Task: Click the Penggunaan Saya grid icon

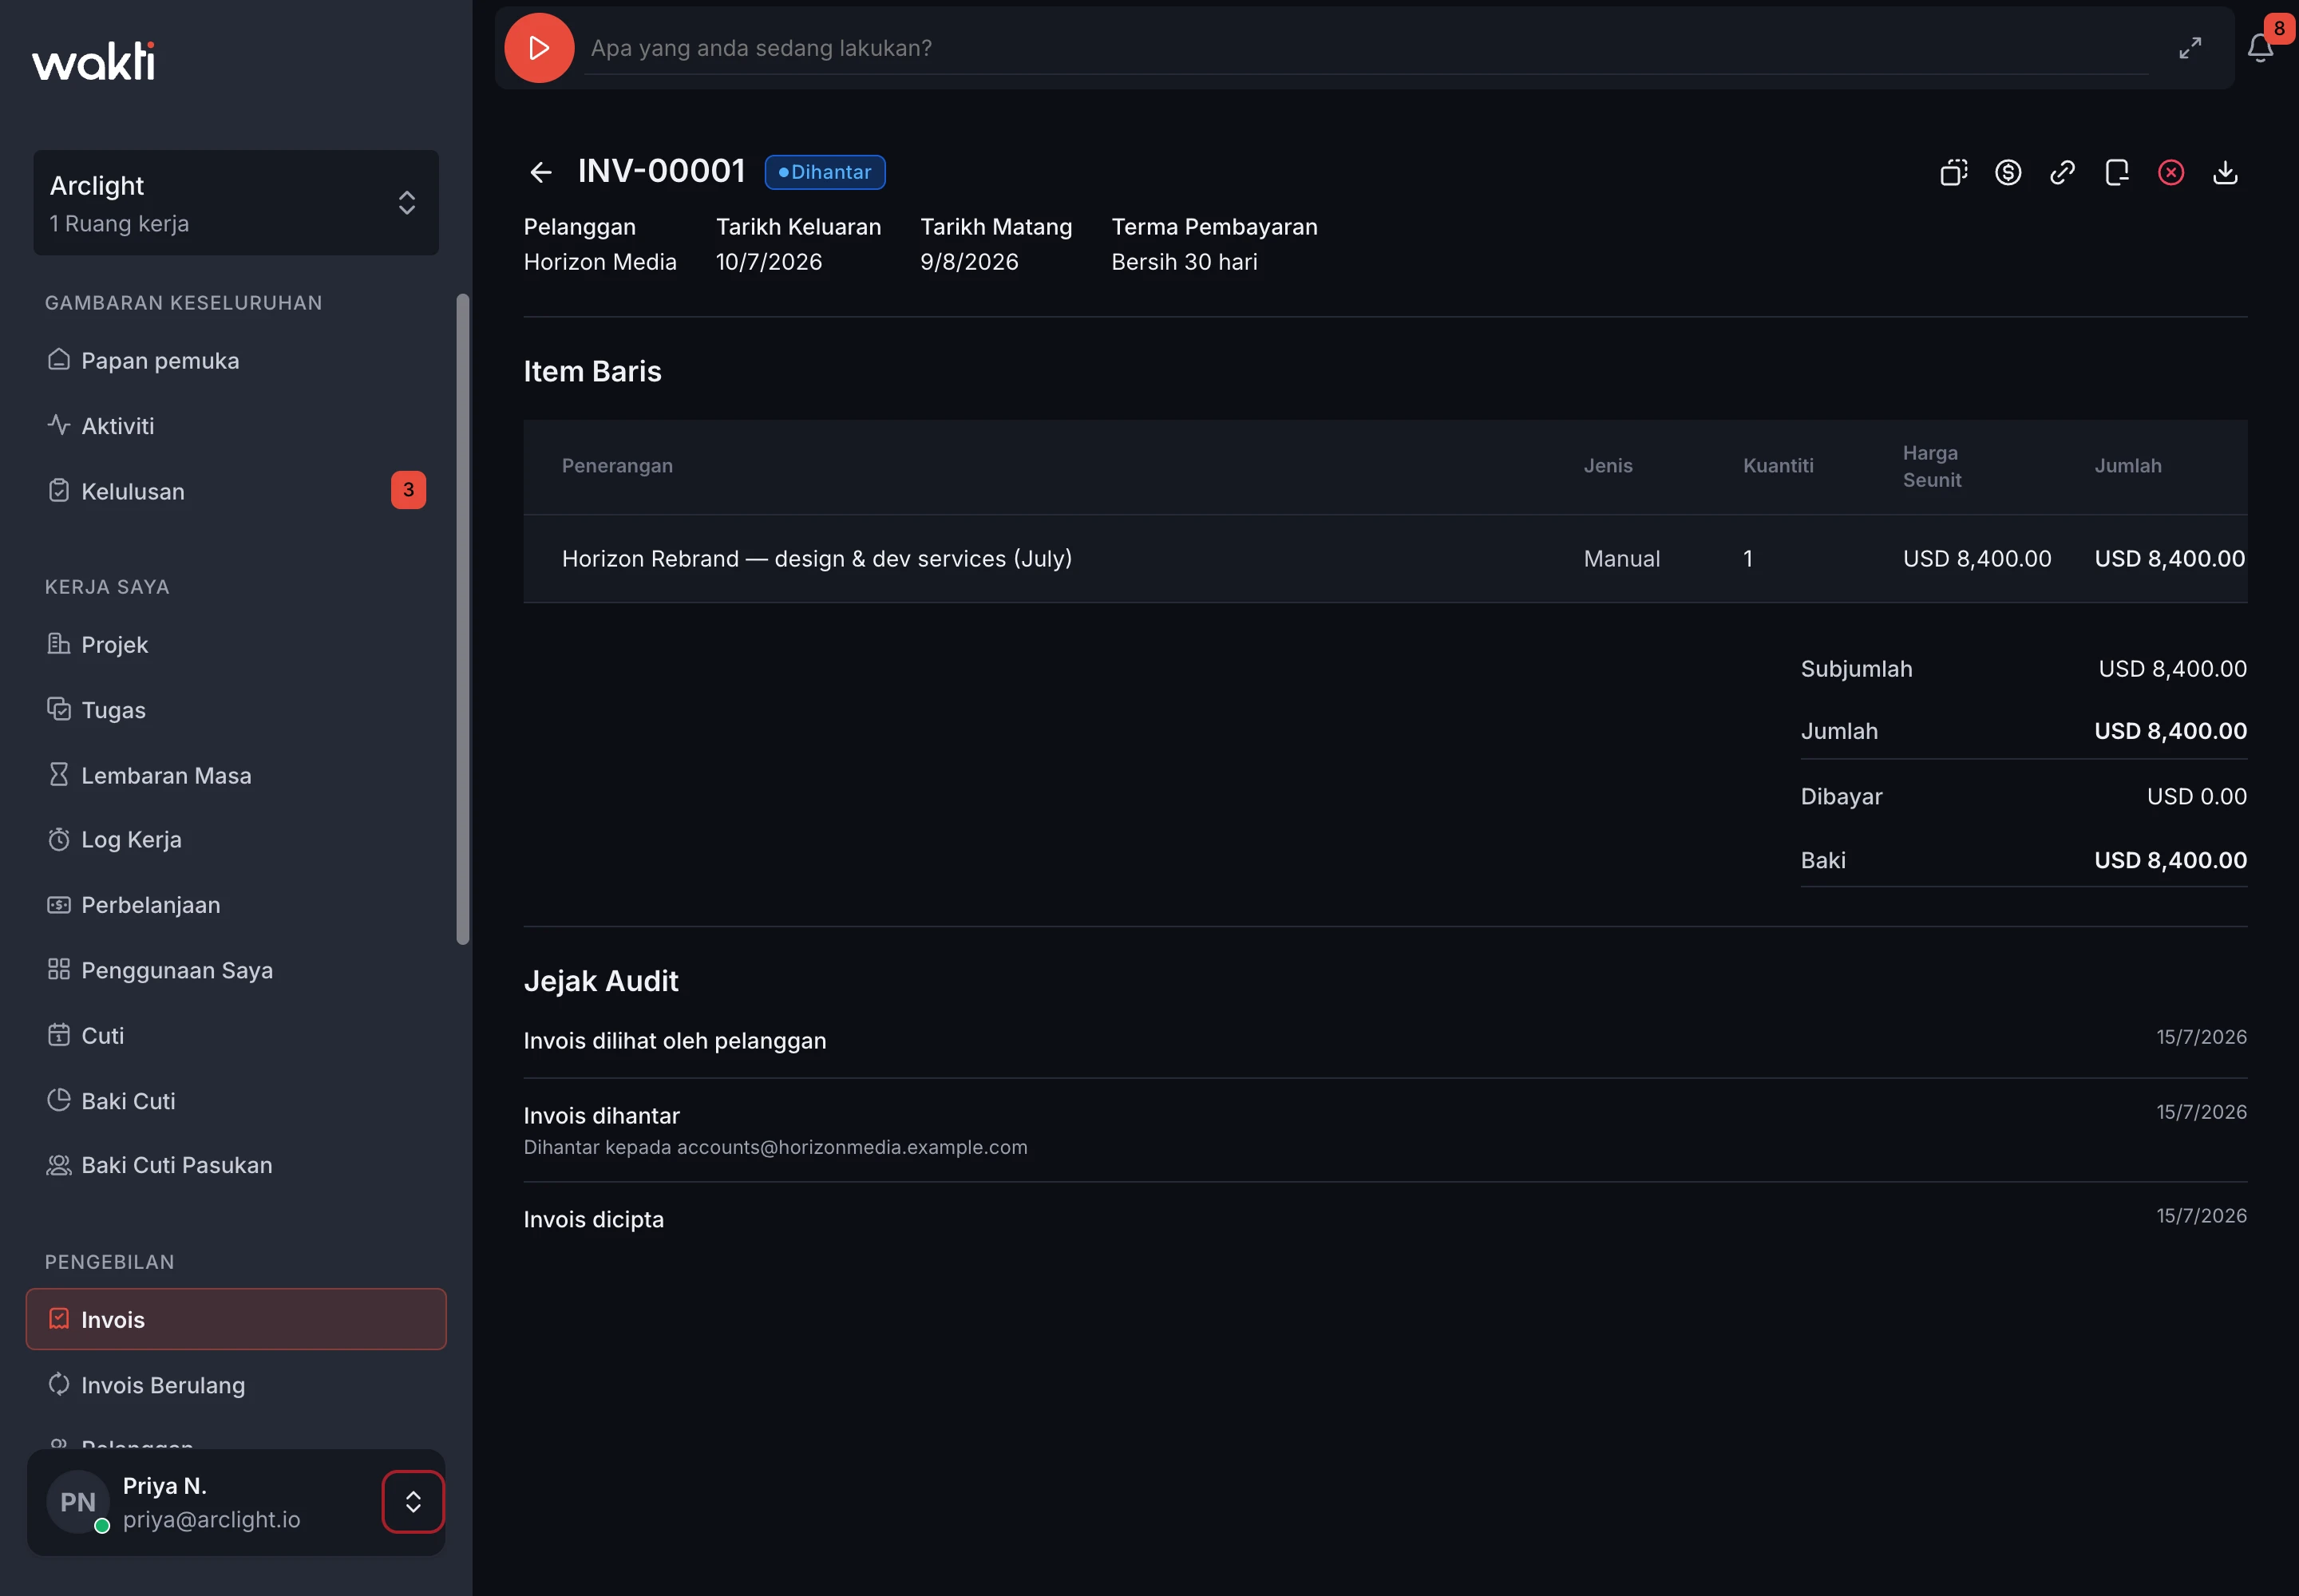Action: tap(59, 969)
